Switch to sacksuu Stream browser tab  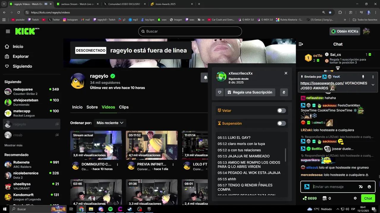77,4
